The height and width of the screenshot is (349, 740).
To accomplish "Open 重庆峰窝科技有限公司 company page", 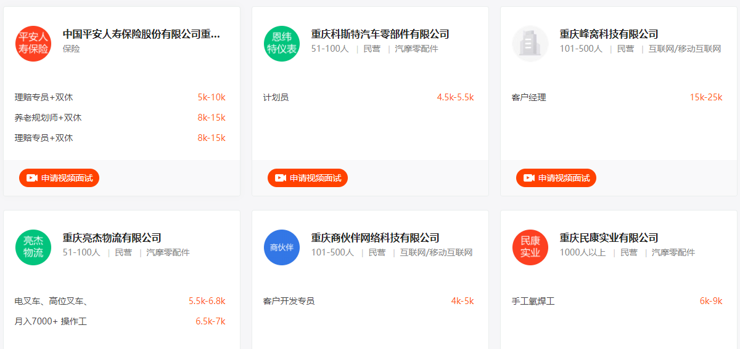I will pyautogui.click(x=609, y=34).
